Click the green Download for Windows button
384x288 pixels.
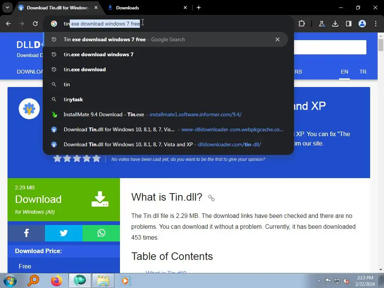coord(64,199)
